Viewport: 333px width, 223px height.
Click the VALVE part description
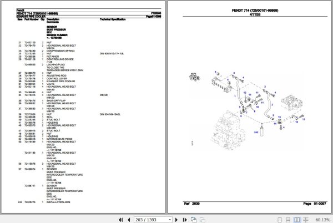[x=51, y=84]
